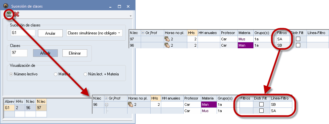This screenshot has height=124, width=329.
Task: Select the Número lectivo radio button
Action: point(11,74)
